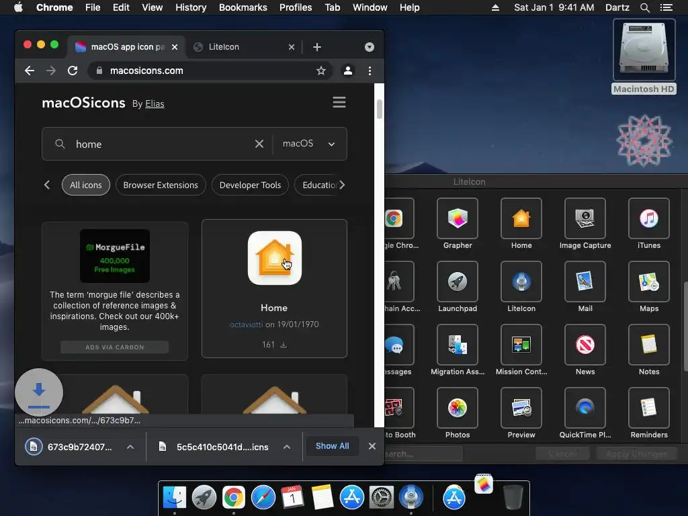The height and width of the screenshot is (516, 688).
Task: Filter by Browser Extensions
Action: pyautogui.click(x=161, y=185)
